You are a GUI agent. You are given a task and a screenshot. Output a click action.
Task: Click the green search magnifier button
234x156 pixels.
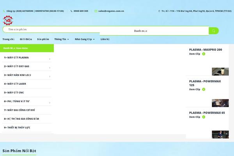[x=214, y=31]
